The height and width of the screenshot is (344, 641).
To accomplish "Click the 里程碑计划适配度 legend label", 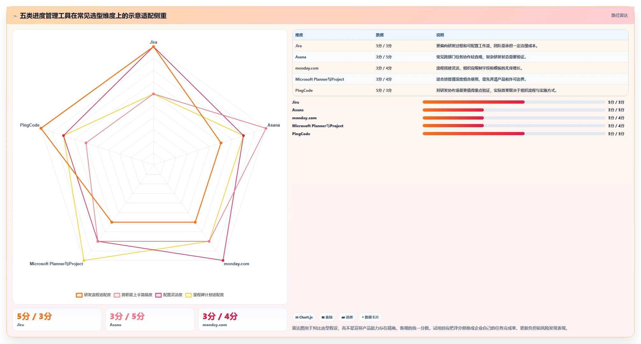I will pos(208,295).
